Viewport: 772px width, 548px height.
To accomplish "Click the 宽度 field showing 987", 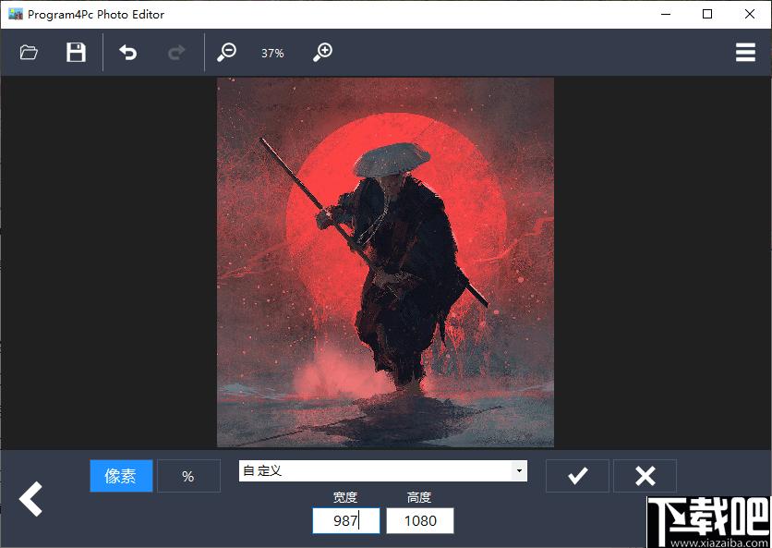I will [346, 520].
